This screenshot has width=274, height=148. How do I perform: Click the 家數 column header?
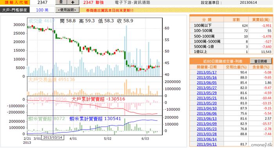(236, 20)
